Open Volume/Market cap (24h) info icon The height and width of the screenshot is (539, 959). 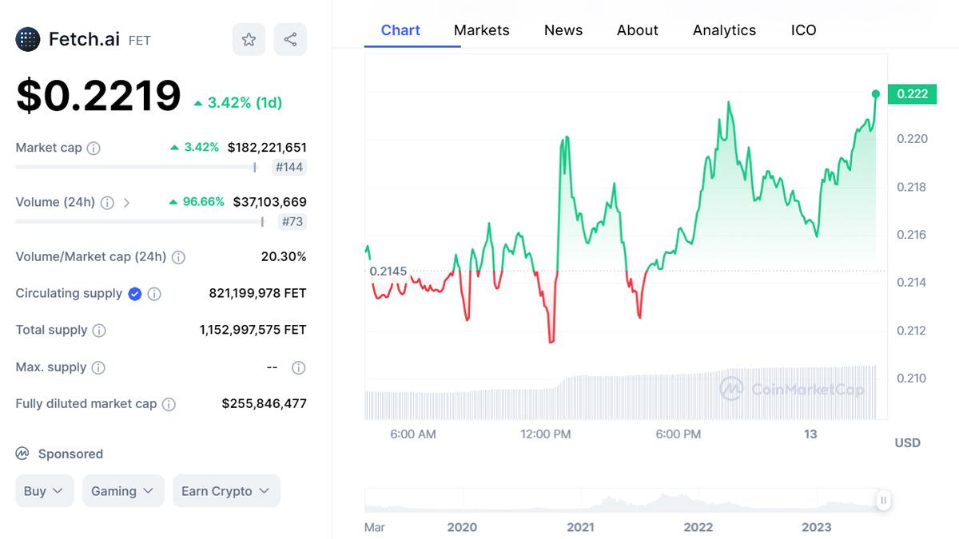tap(179, 257)
